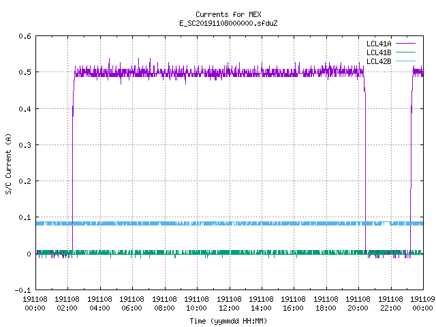Click the 191108 18:00 x-axis tick label
The image size is (436, 327).
pyautogui.click(x=326, y=304)
